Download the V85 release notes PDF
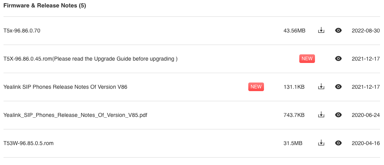 (321, 115)
